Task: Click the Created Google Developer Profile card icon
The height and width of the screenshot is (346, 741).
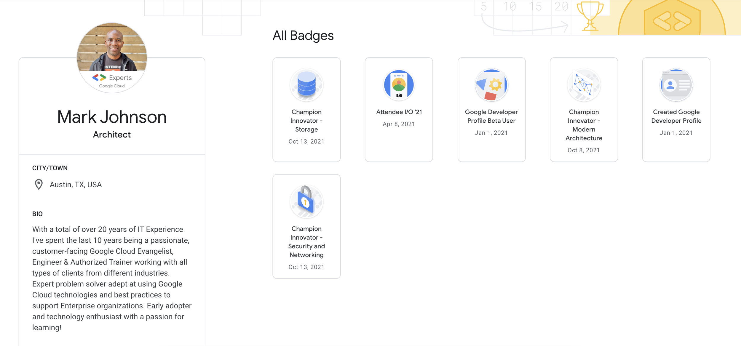Action: coord(676,85)
